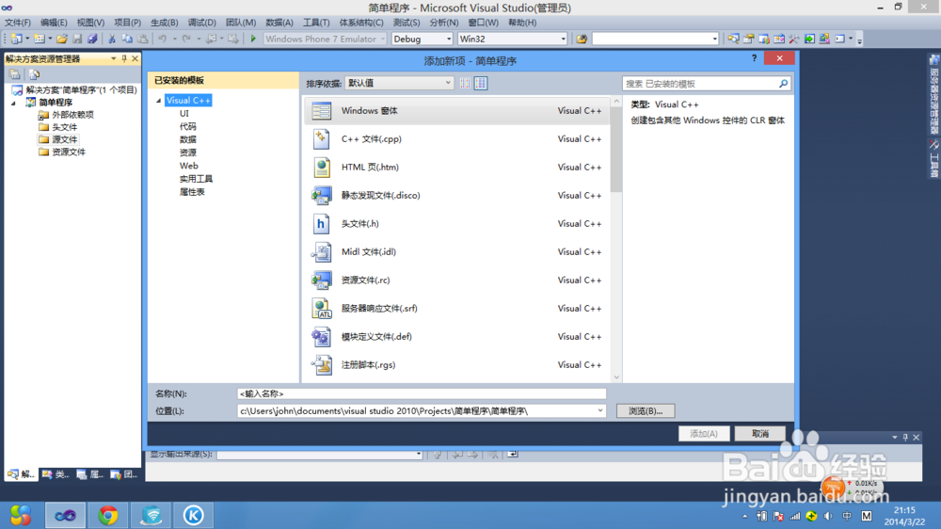Toggle auto-hide pin on Solution Explorer panel
Screen dimensions: 941x529
click(x=124, y=59)
